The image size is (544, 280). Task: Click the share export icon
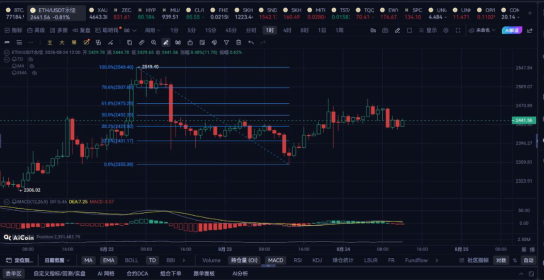(x=530, y=30)
